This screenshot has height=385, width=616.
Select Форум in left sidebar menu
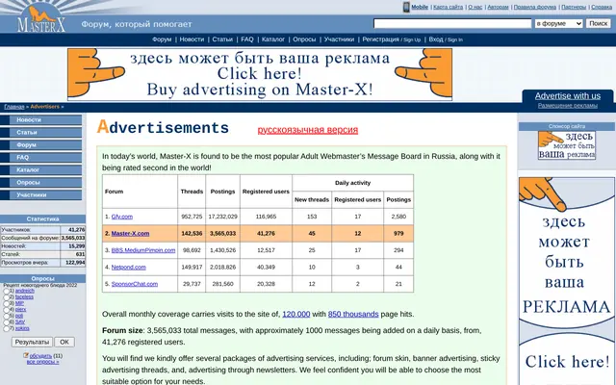(x=40, y=145)
